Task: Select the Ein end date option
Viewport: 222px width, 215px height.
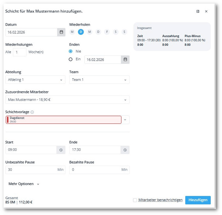Action: (71, 59)
